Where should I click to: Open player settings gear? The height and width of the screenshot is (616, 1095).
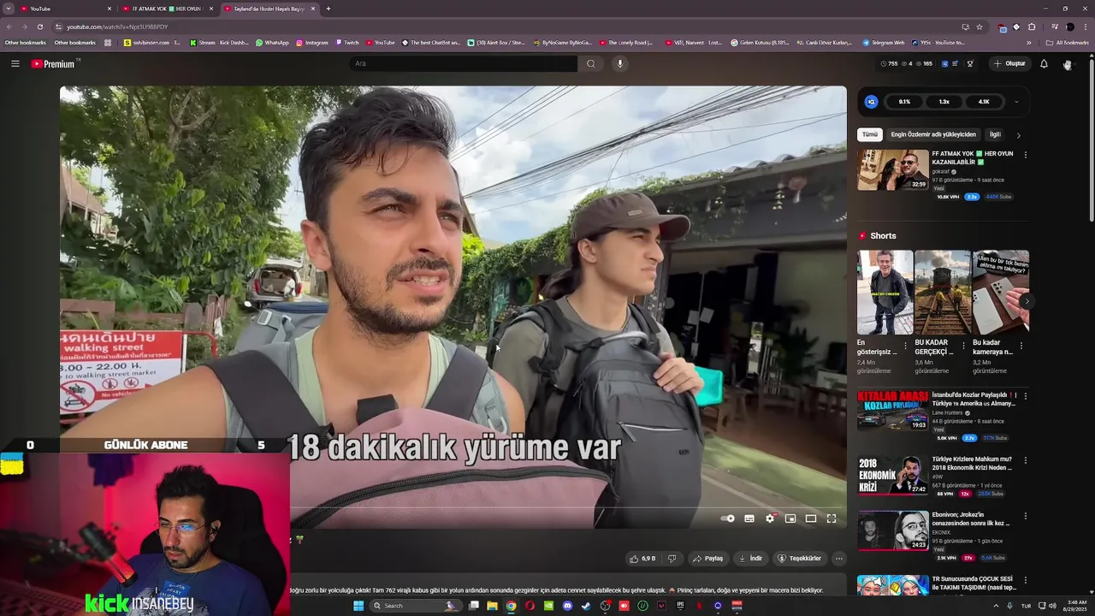point(770,518)
